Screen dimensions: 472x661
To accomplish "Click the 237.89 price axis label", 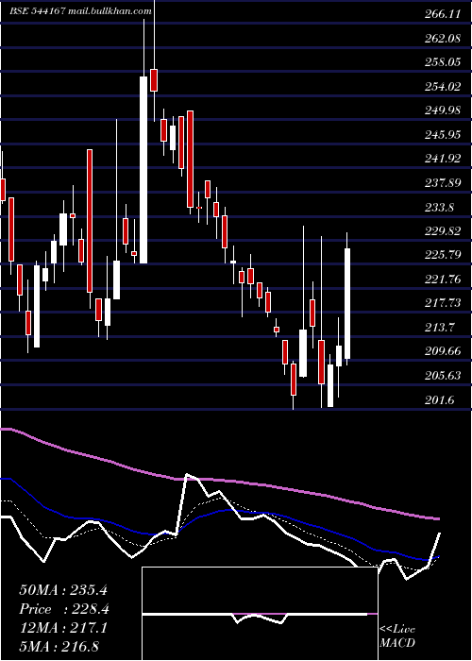I will coord(442,183).
